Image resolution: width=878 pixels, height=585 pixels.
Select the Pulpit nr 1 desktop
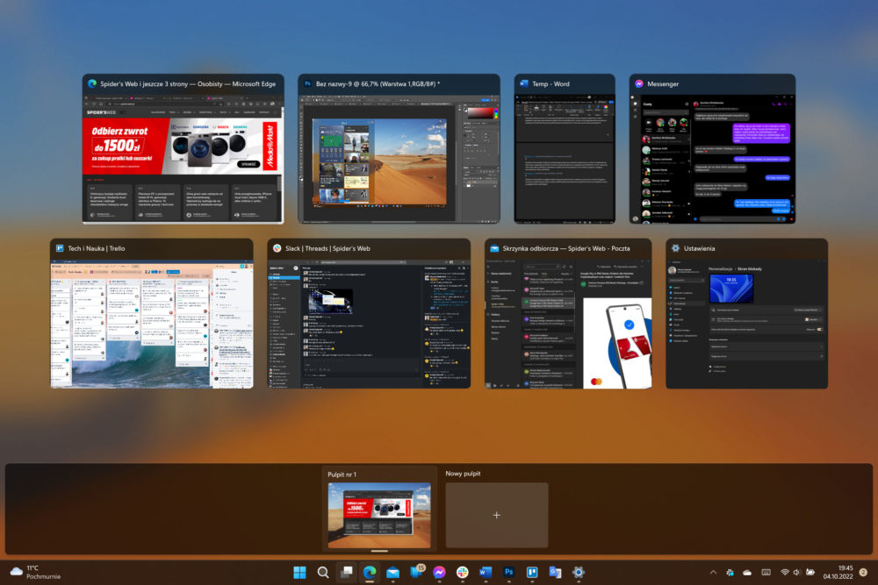379,509
